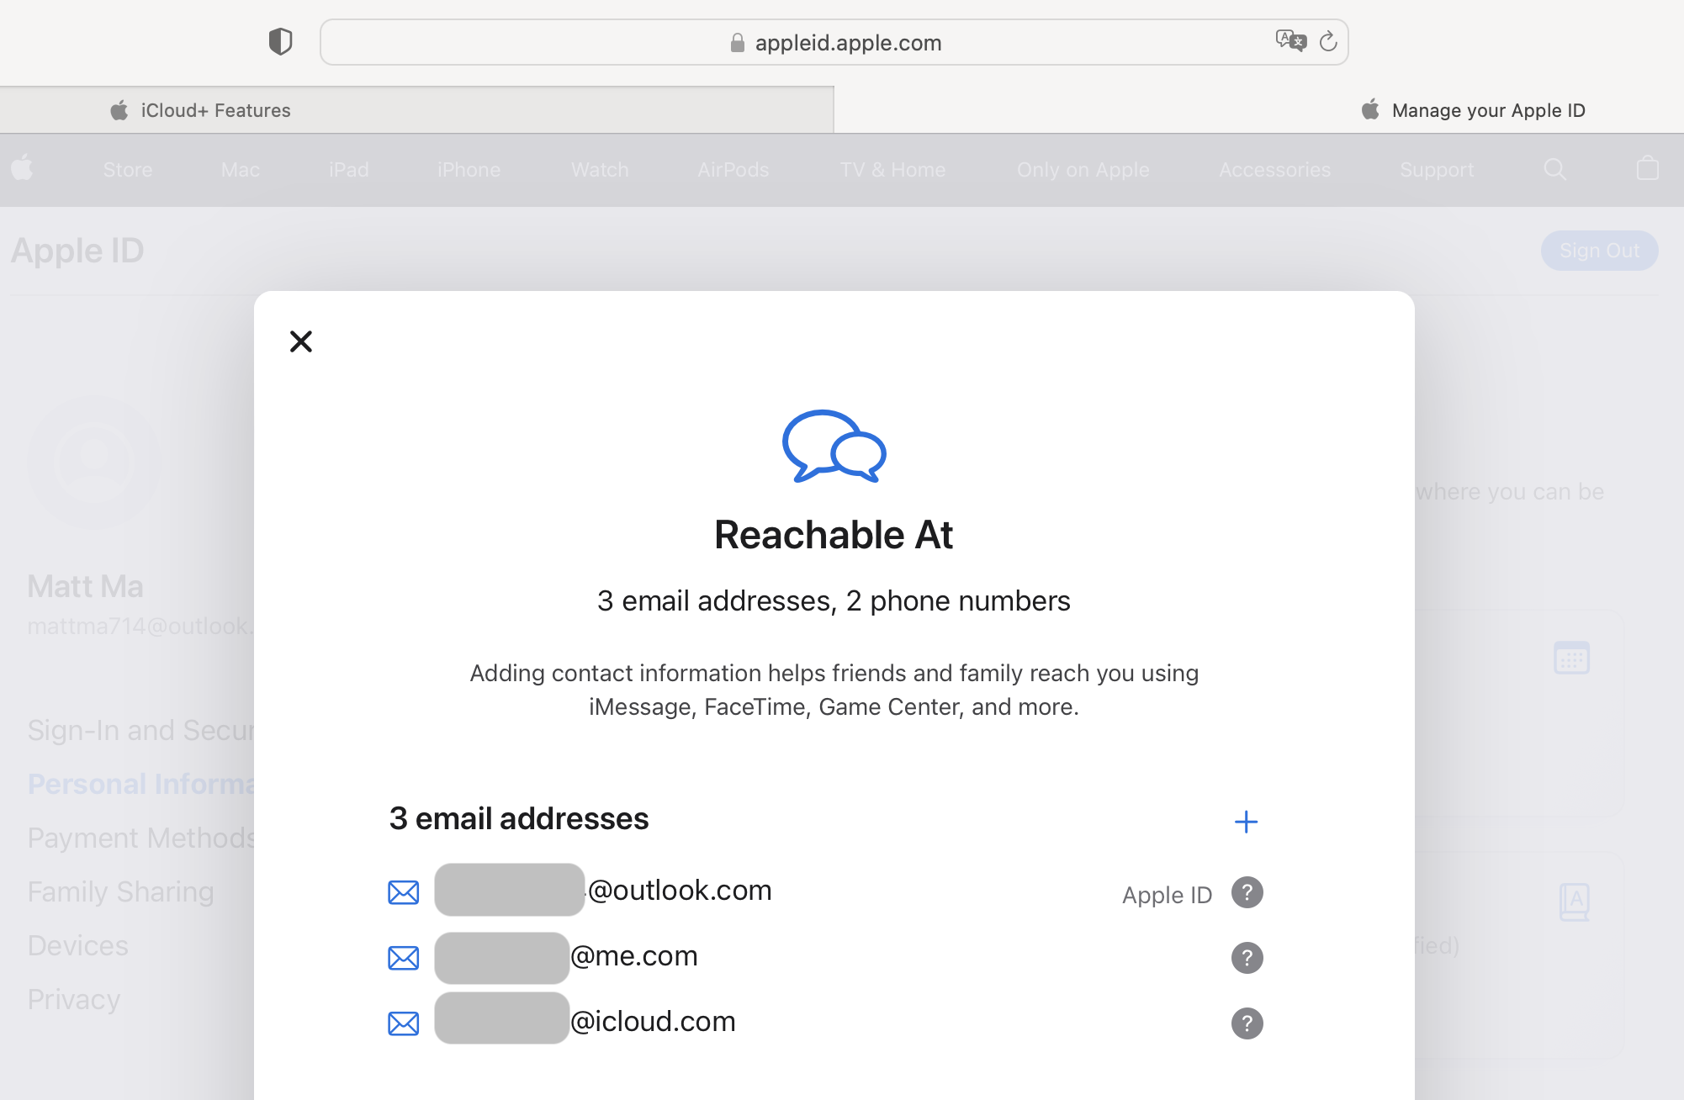Screen dimensions: 1684x1100
Task: Add a new email address with plus icon
Action: point(1246,822)
